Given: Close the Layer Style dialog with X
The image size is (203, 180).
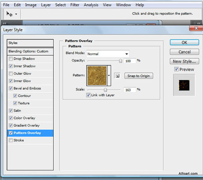Looking at the screenshot, I should pos(196,28).
